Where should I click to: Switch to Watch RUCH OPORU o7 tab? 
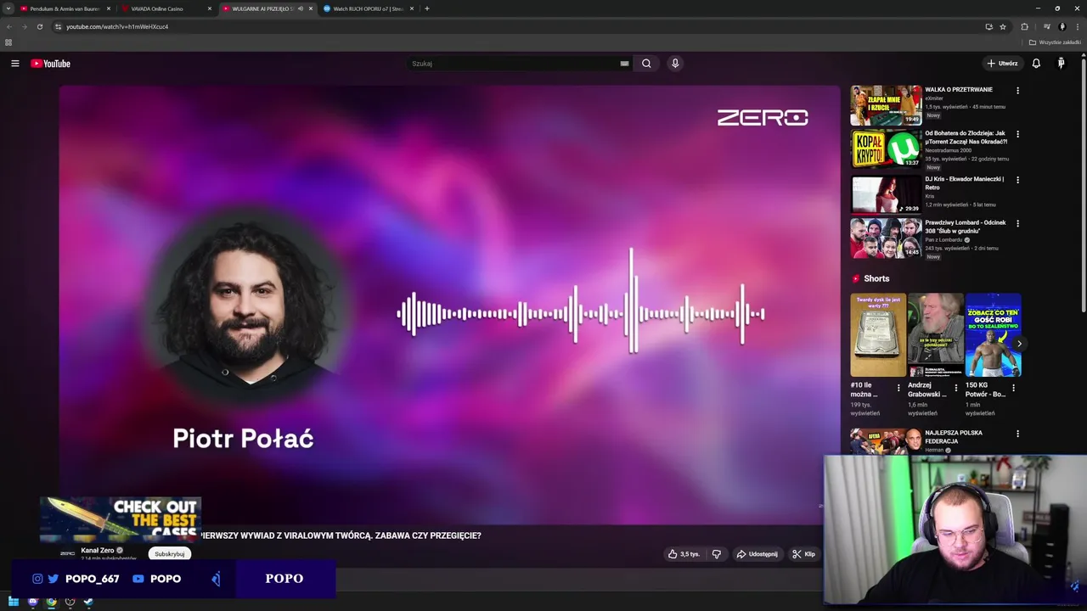pyautogui.click(x=368, y=8)
